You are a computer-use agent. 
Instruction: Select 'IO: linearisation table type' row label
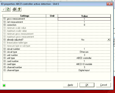point(15,43)
